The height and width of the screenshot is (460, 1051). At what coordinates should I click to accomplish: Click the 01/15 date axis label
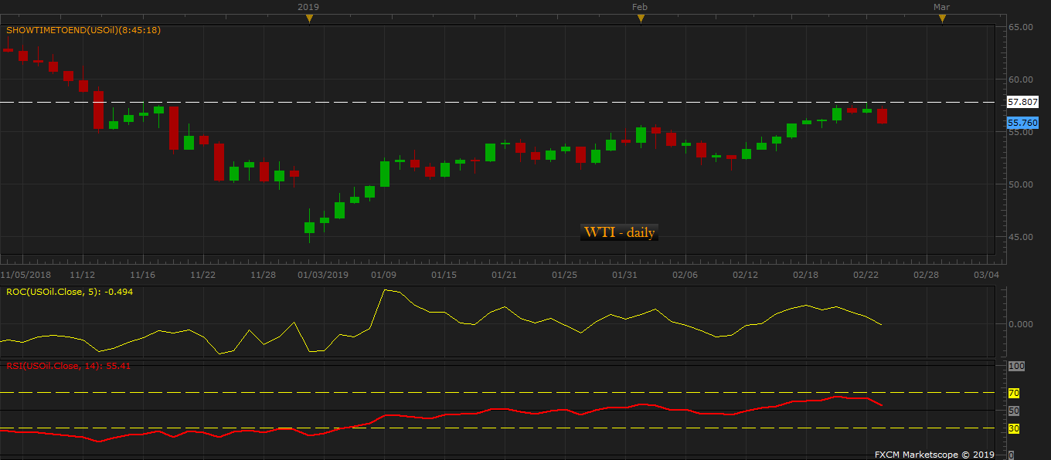444,274
